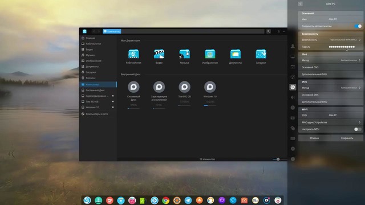
Task: Open the trash icon in the dock
Action: coord(278,200)
